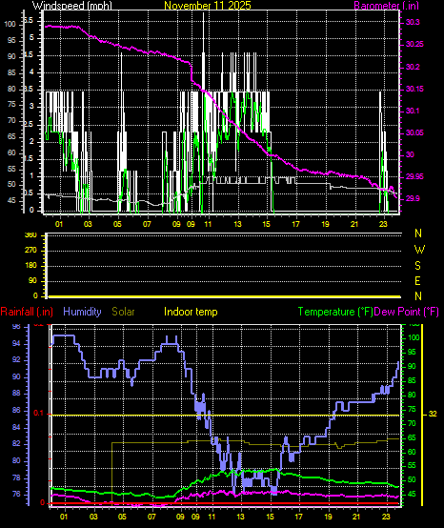Click the W compass direction label
This screenshot has height=528, width=444.
[419, 250]
